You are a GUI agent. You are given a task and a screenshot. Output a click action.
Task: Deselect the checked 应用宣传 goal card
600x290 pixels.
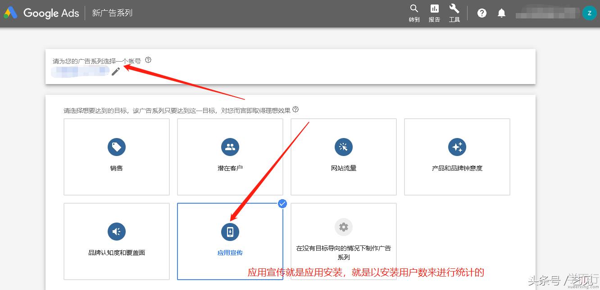click(x=230, y=241)
